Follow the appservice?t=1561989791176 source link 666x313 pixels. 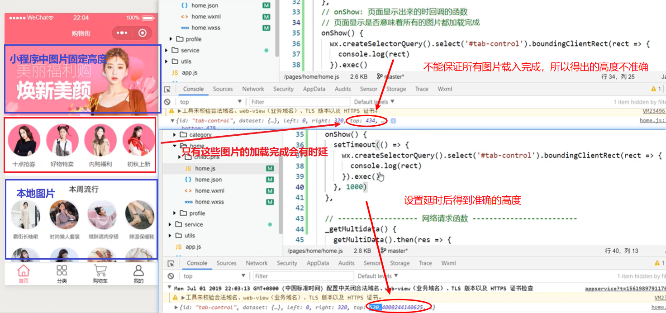[625, 288]
